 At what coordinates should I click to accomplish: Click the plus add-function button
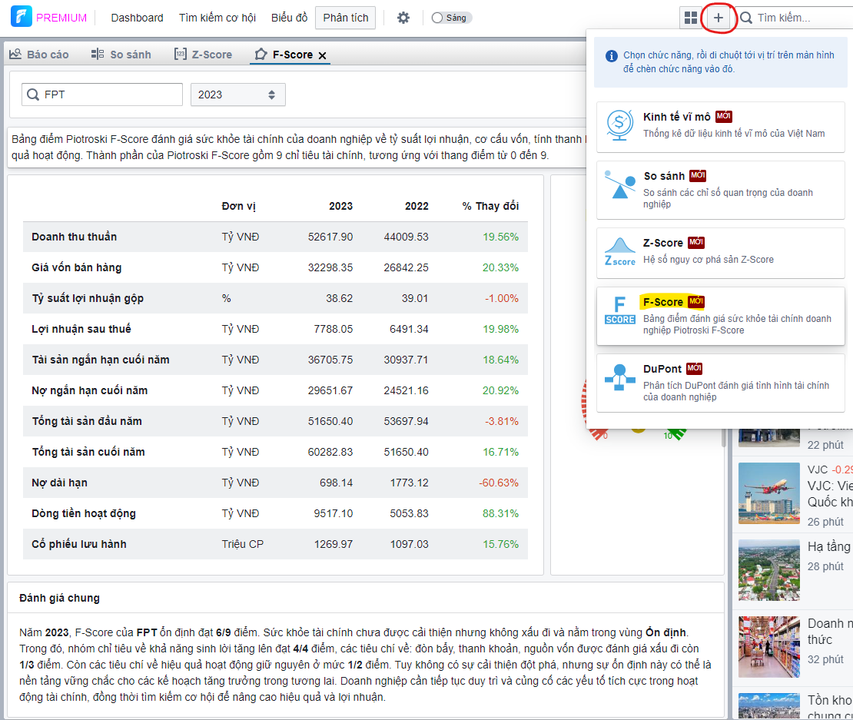click(718, 18)
